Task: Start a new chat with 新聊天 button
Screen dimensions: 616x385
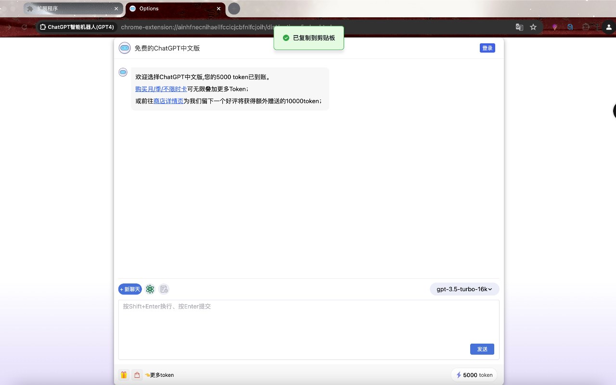Action: pyautogui.click(x=130, y=289)
